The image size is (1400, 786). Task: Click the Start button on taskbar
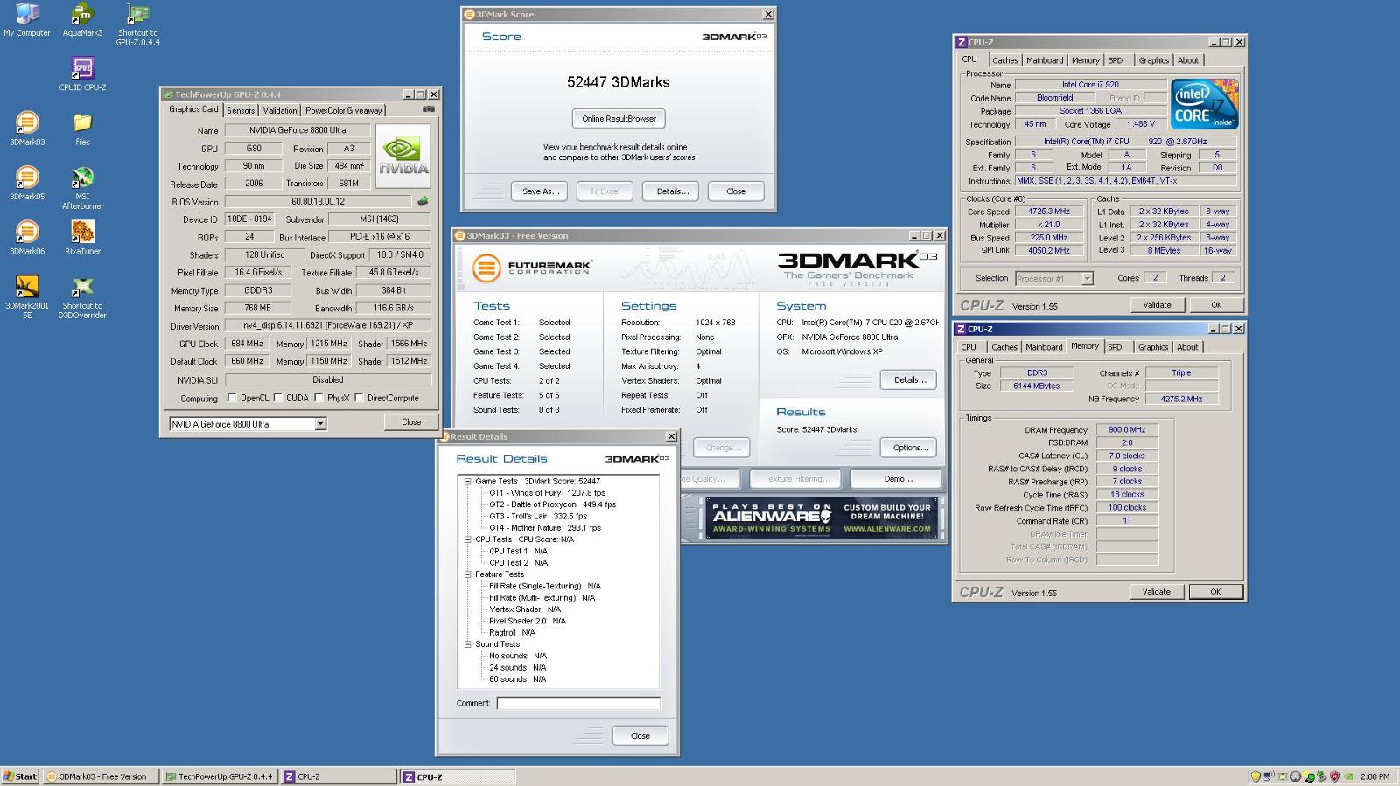[x=20, y=776]
